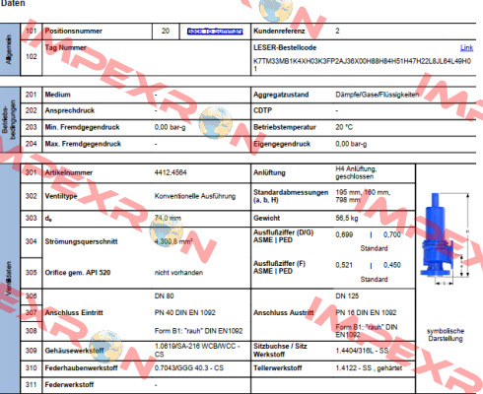Open the 'Link' next to LESER-Bestellcode
The width and height of the screenshot is (483, 394).
(x=466, y=47)
